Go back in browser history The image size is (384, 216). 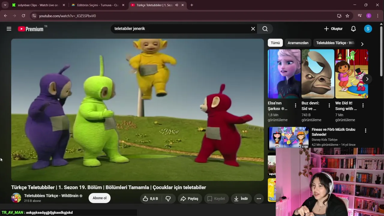5,16
